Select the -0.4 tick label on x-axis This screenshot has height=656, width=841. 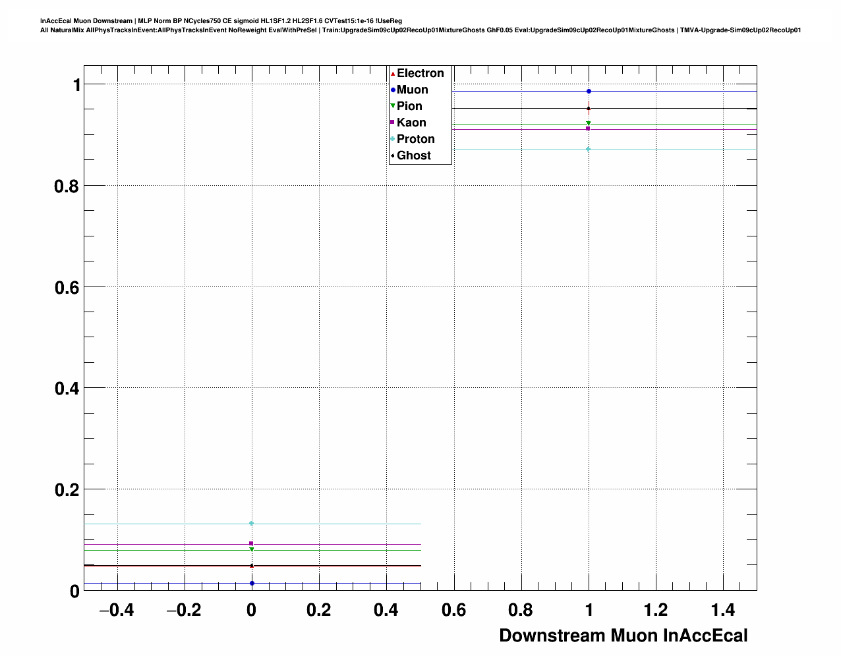point(116,611)
